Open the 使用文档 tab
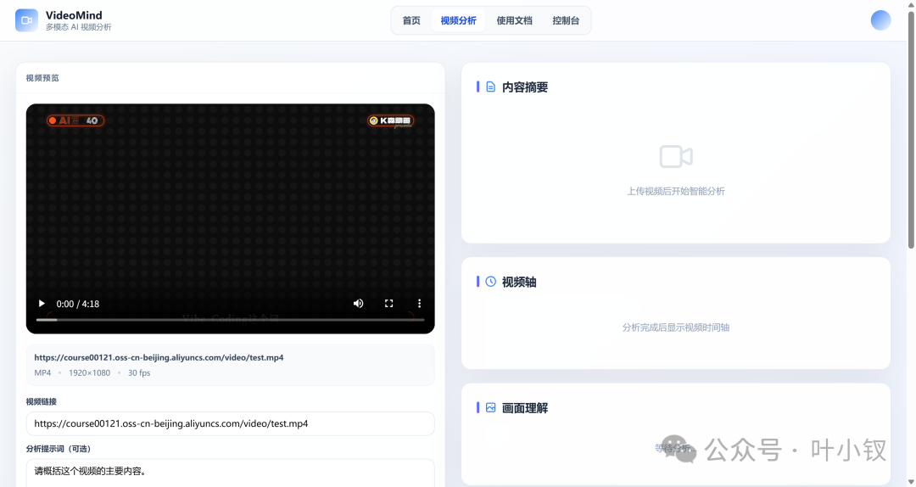The image size is (916, 487). [x=514, y=20]
